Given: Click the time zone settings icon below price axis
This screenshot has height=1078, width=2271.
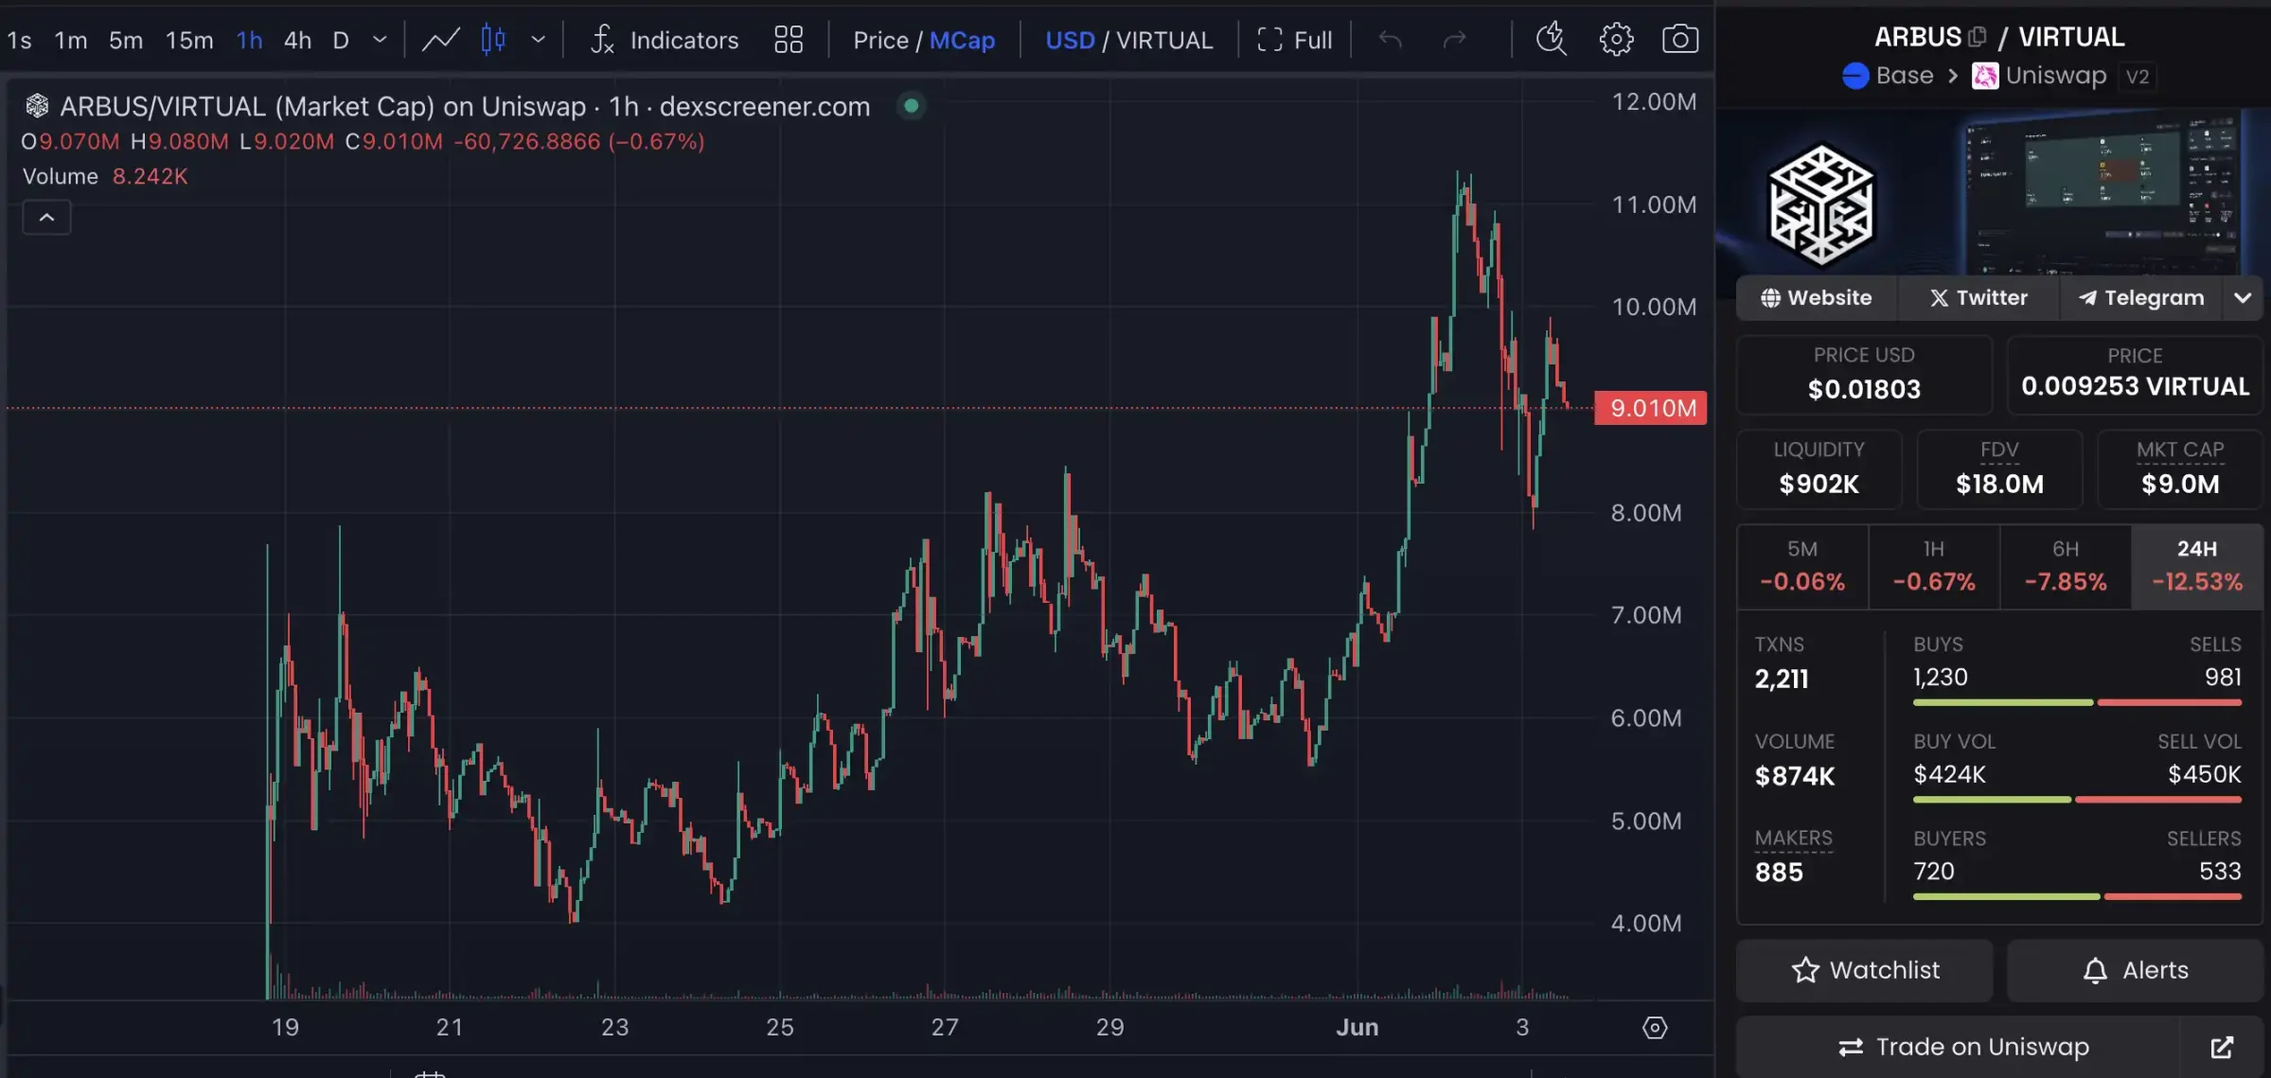Looking at the screenshot, I should click(x=1654, y=1028).
